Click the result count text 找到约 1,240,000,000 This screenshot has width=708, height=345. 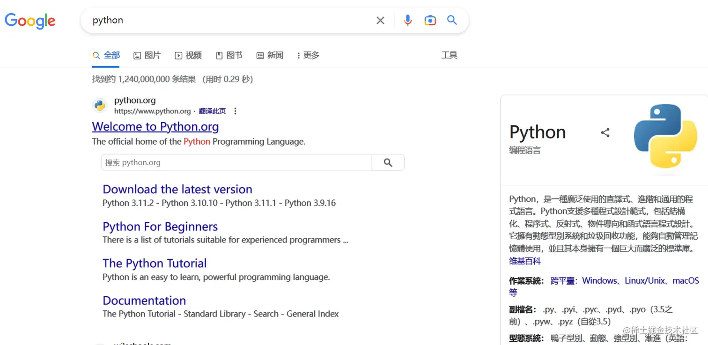click(144, 79)
